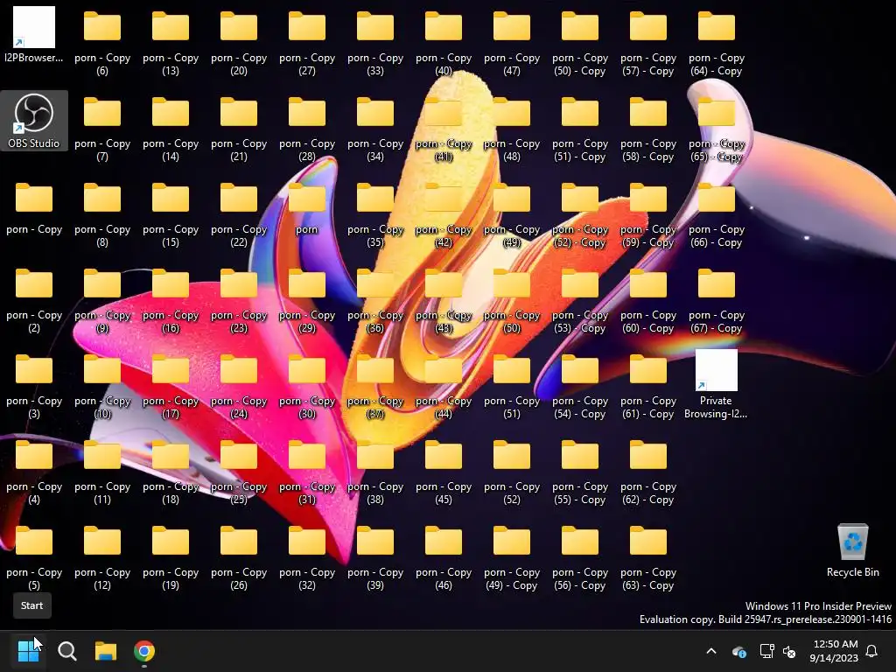Image resolution: width=896 pixels, height=672 pixels.
Task: Select folder "porn - Copy (66) - Copy"
Action: 717,215
